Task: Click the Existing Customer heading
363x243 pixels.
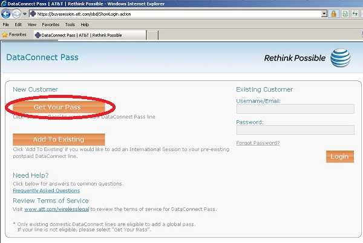Action: point(264,89)
